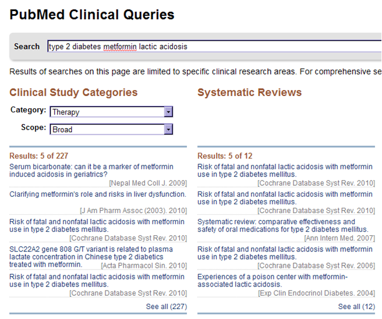382x319 pixels.
Task: Open last clinical study Cochrane 2010 result
Action: click(97, 281)
